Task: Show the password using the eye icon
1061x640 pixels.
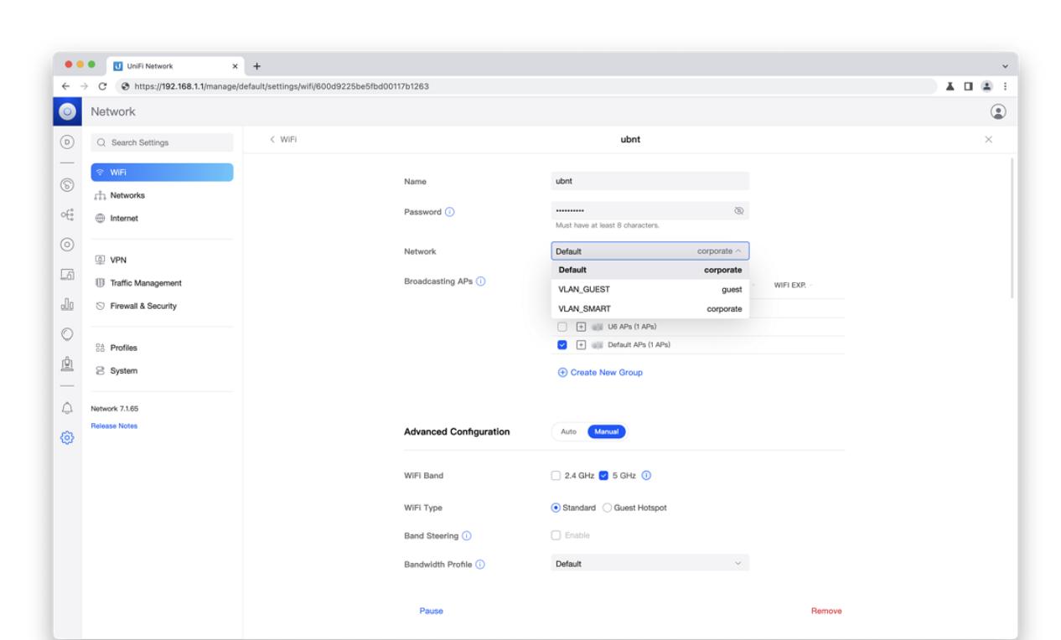Action: click(738, 211)
